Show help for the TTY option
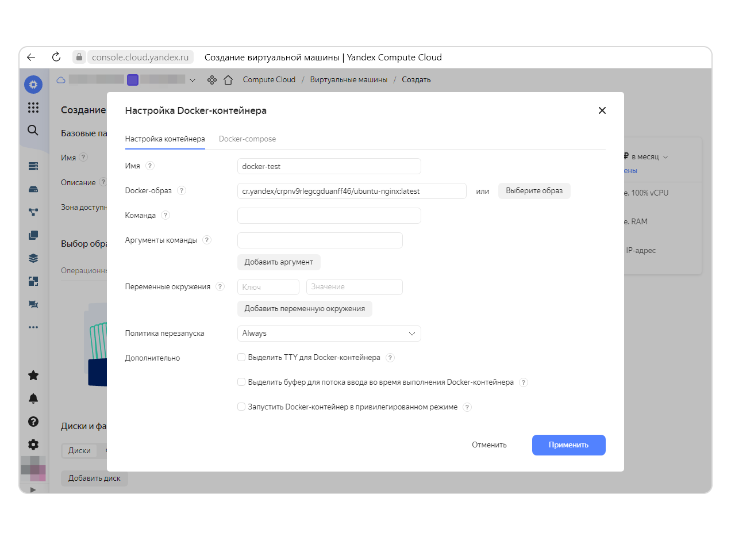The height and width of the screenshot is (540, 731). click(390, 358)
